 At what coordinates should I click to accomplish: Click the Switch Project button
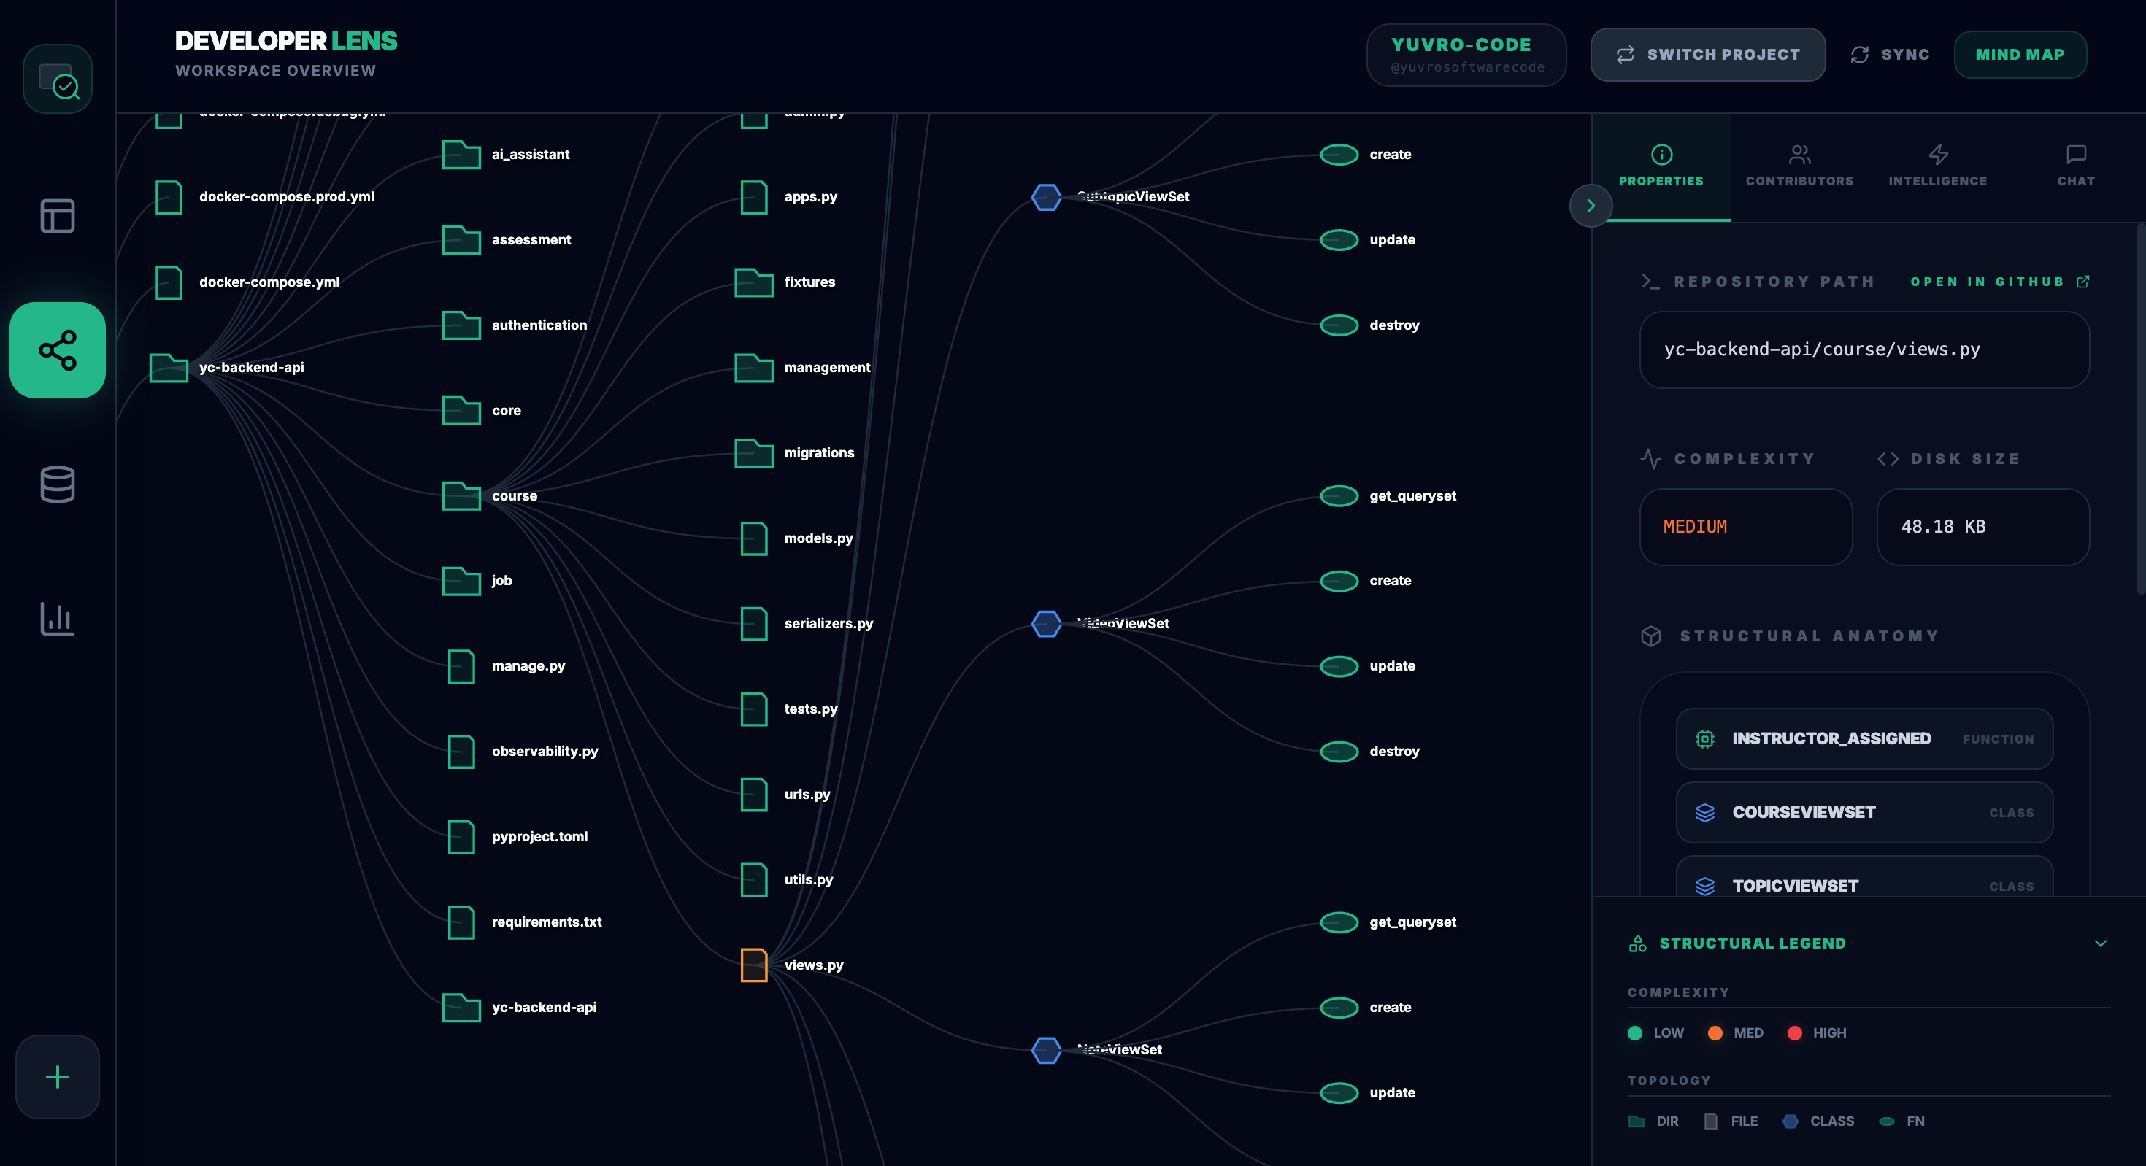[x=1708, y=55]
